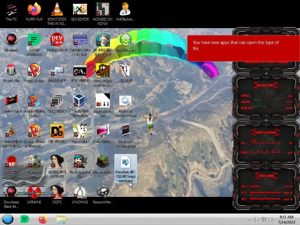Open the Minecraft4Fr... grass block shortcut
300x225 pixels.
tap(103, 164)
